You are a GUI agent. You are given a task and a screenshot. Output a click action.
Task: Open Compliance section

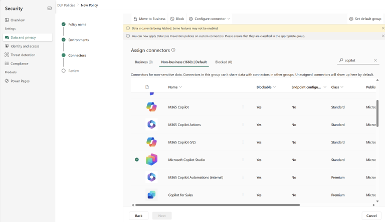coord(20,63)
